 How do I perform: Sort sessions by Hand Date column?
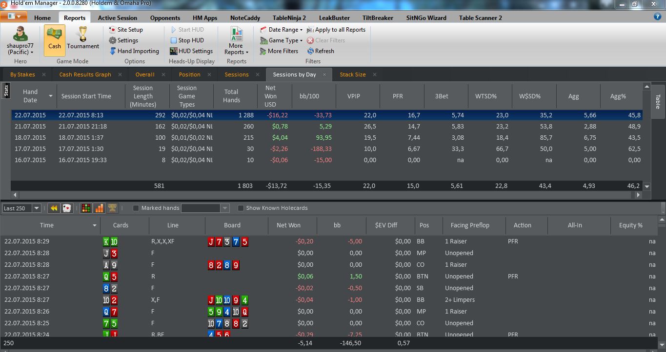(34, 96)
